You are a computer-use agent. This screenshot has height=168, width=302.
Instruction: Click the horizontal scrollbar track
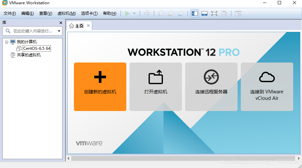click(x=183, y=159)
